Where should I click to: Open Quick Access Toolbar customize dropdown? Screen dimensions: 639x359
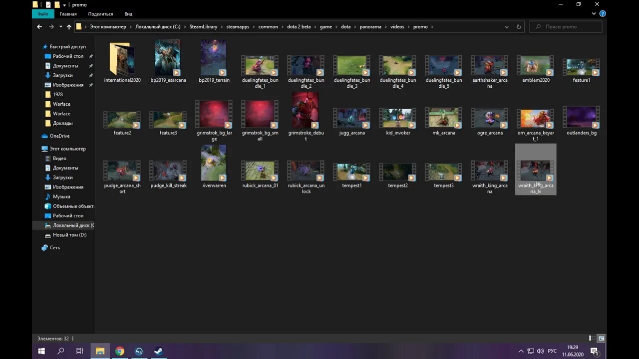(x=64, y=4)
